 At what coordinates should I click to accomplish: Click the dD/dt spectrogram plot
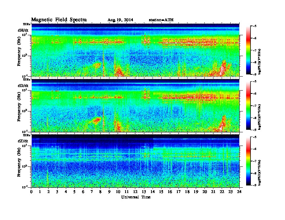pos(135,105)
